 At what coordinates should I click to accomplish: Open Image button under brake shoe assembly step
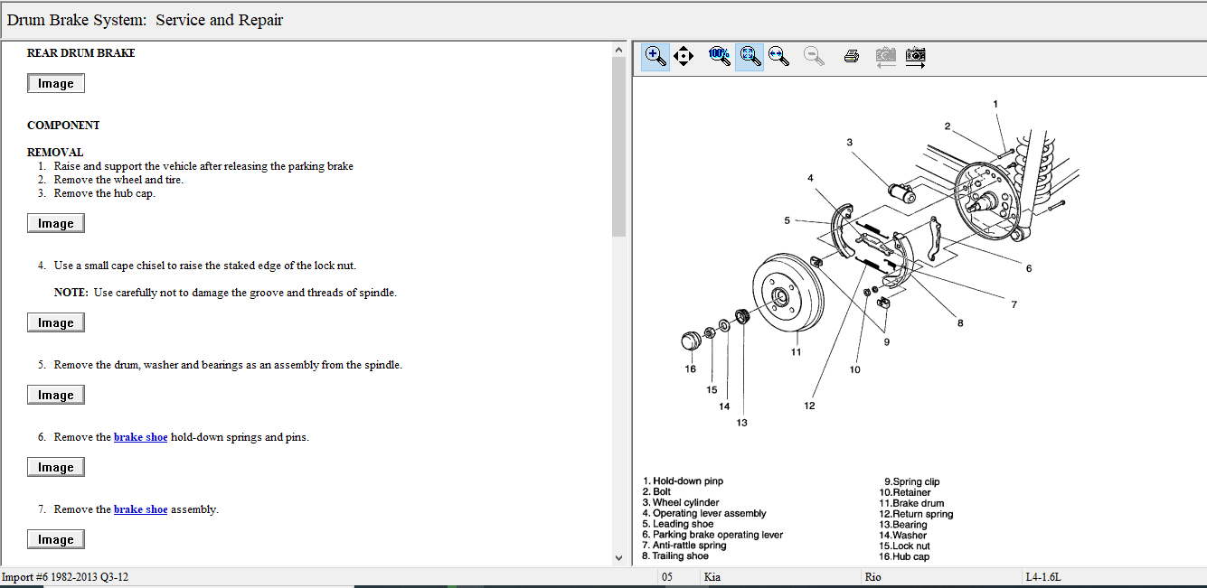pyautogui.click(x=56, y=540)
